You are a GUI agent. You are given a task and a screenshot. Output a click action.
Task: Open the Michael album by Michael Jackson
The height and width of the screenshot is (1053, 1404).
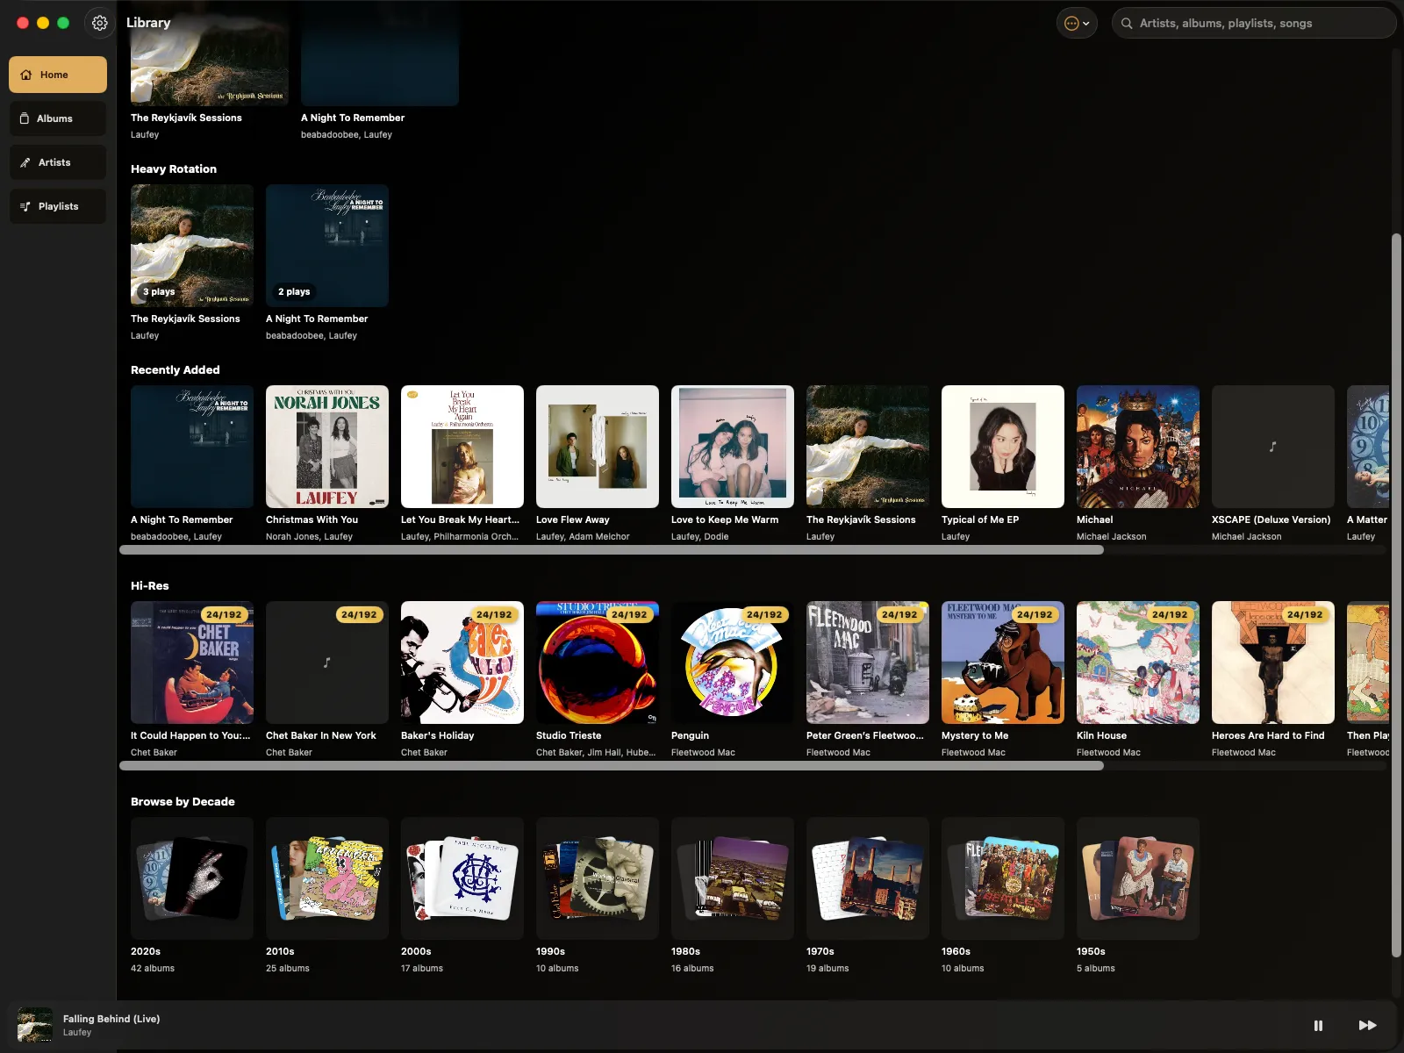click(x=1138, y=447)
